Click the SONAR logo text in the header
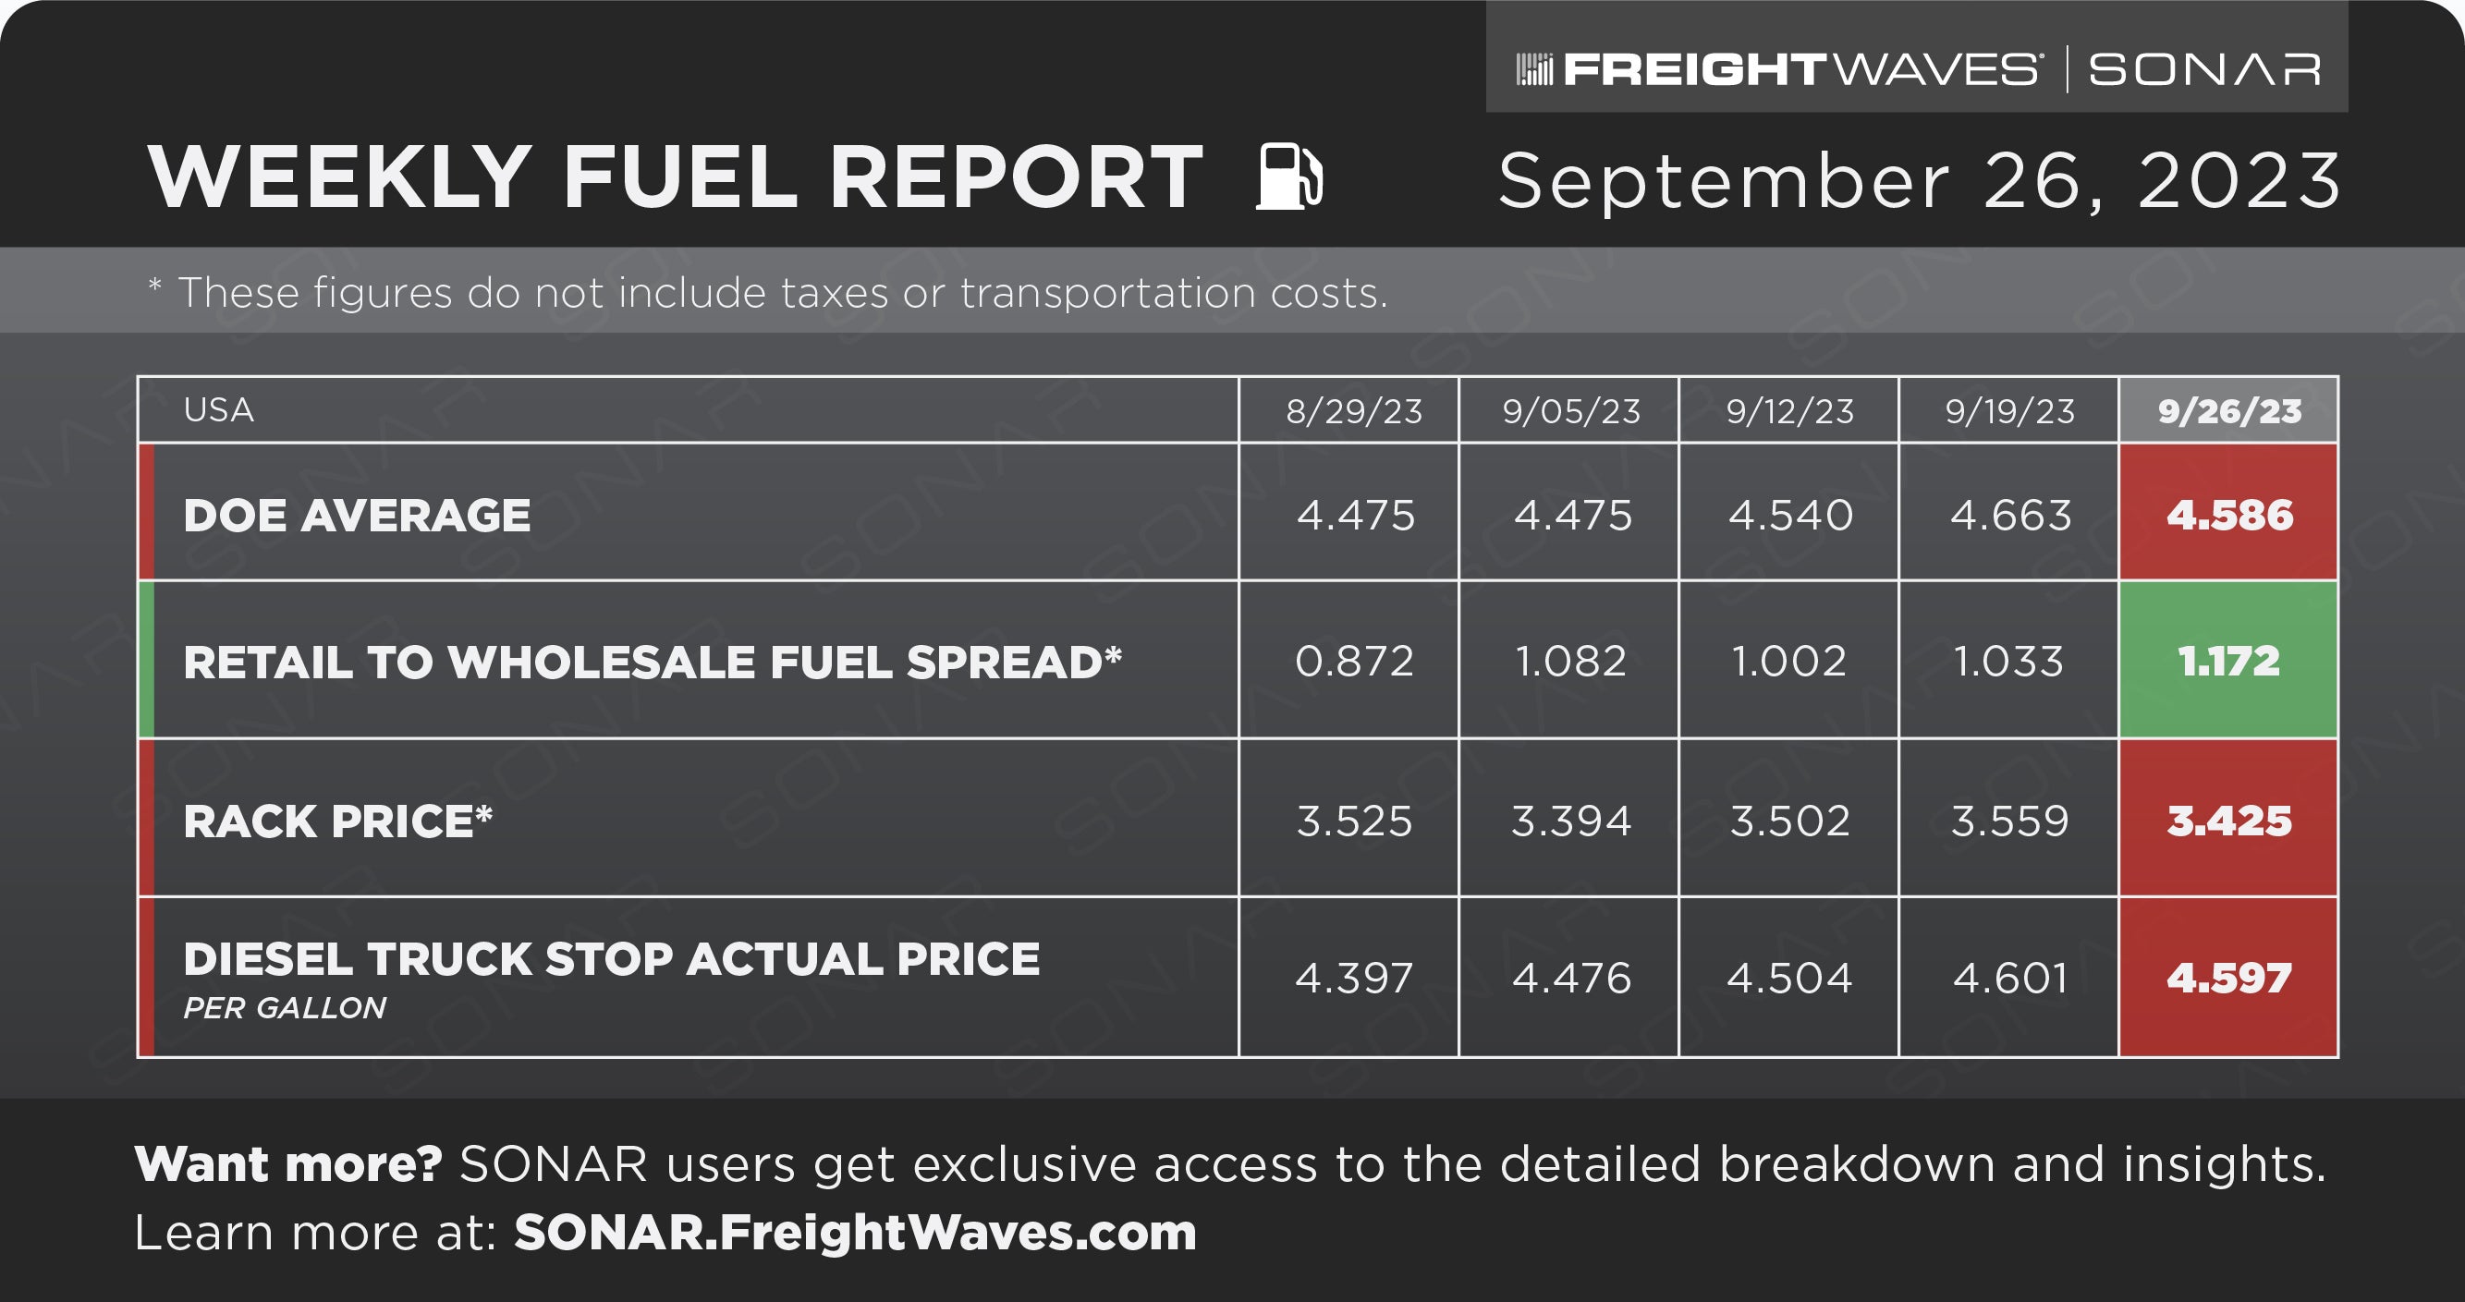The image size is (2465, 1302). click(x=2203, y=70)
